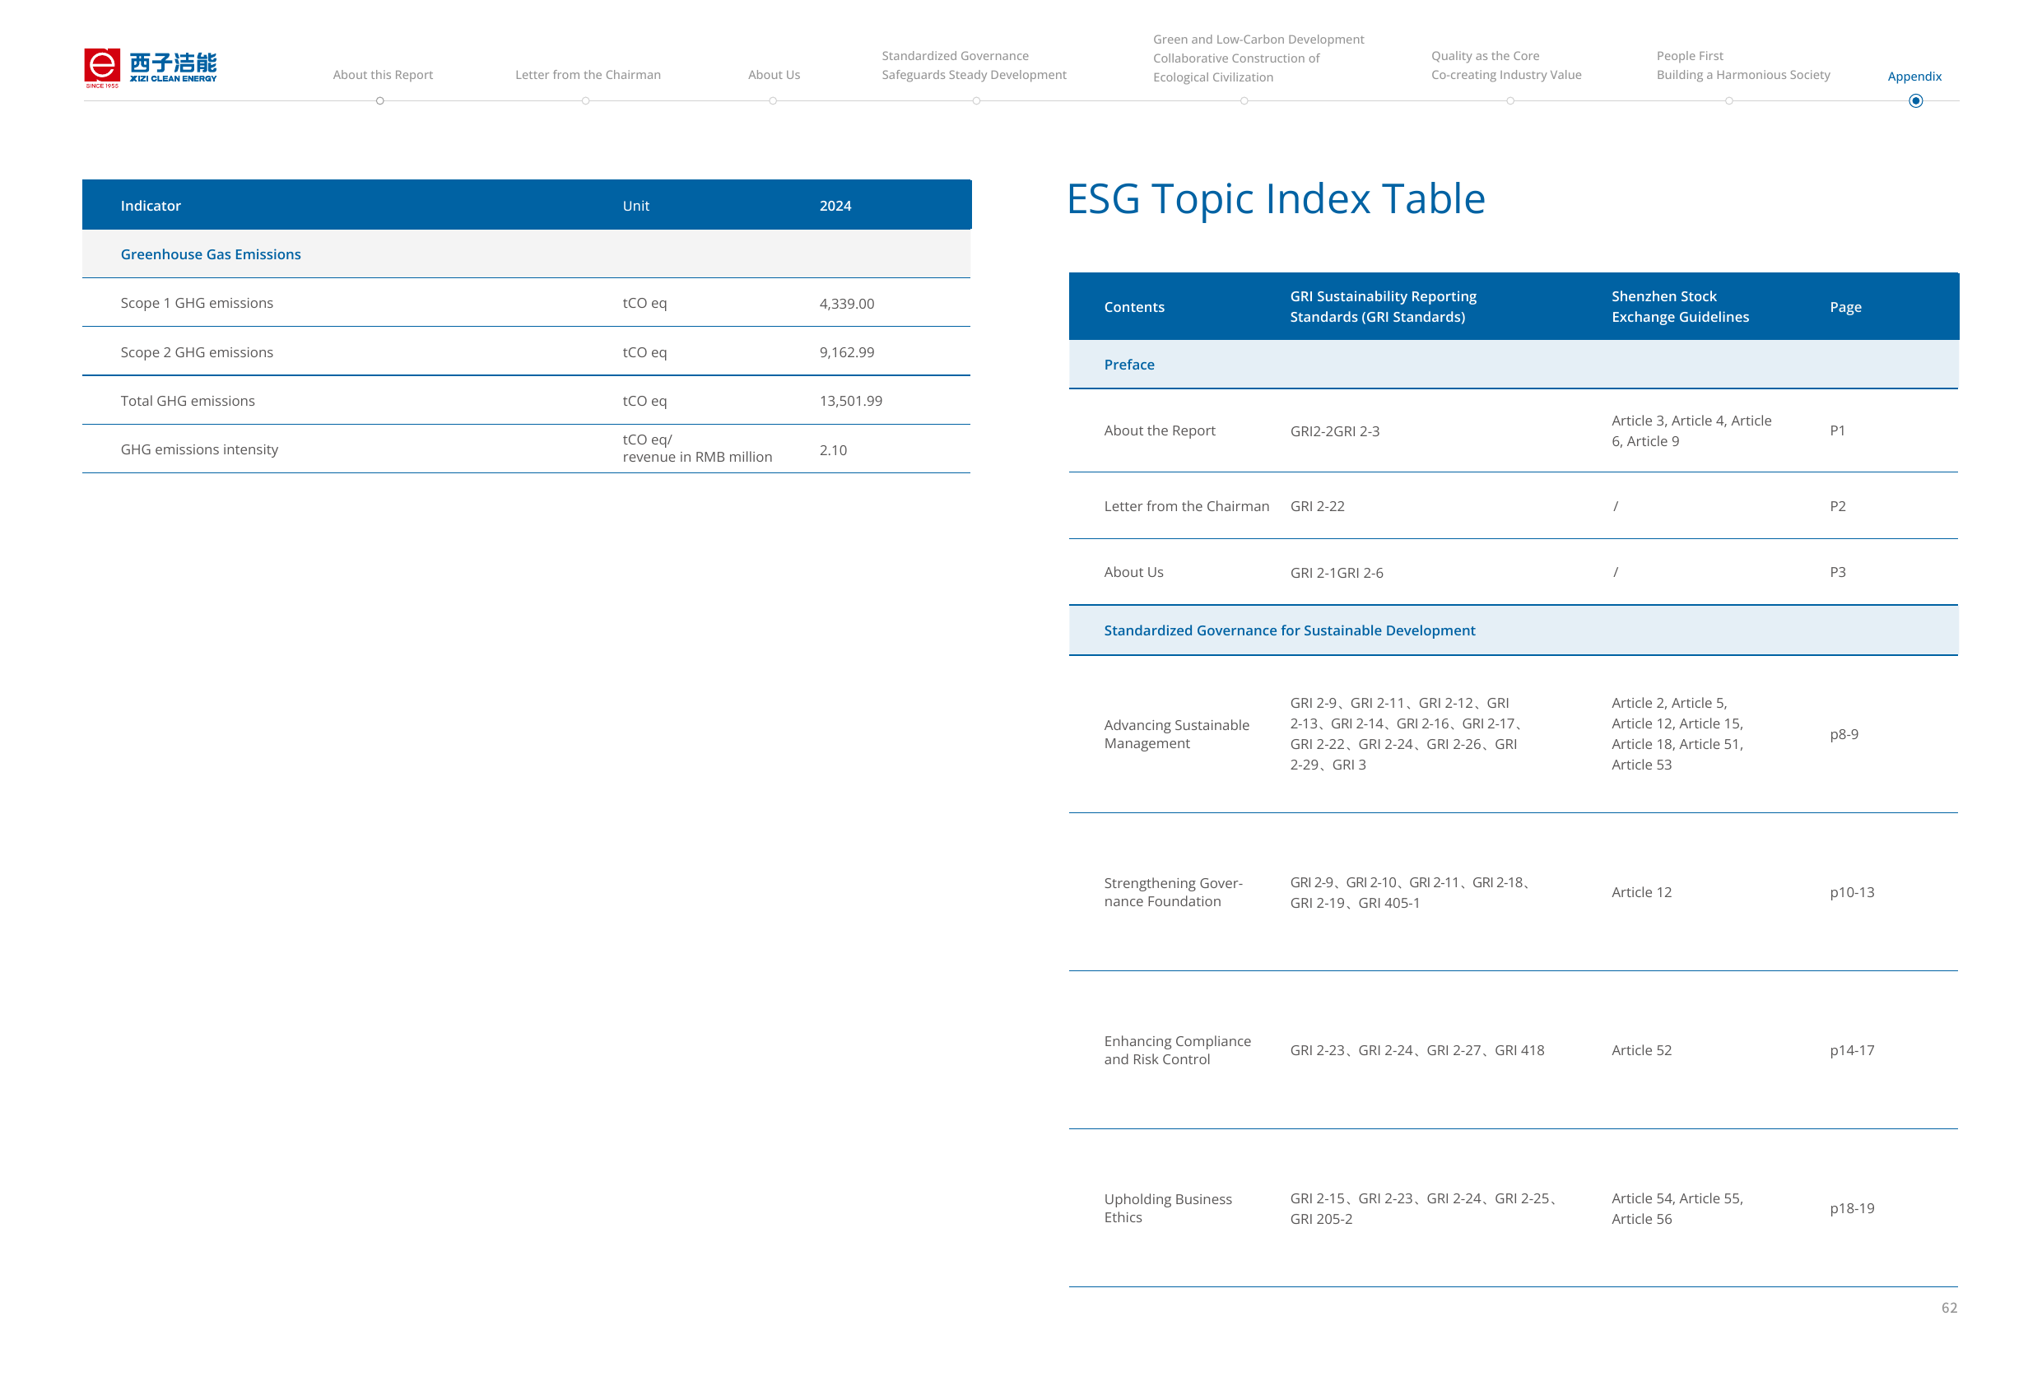Select the Article 52 cell
Viewport: 2042px width, 1386px height.
tap(1641, 1050)
